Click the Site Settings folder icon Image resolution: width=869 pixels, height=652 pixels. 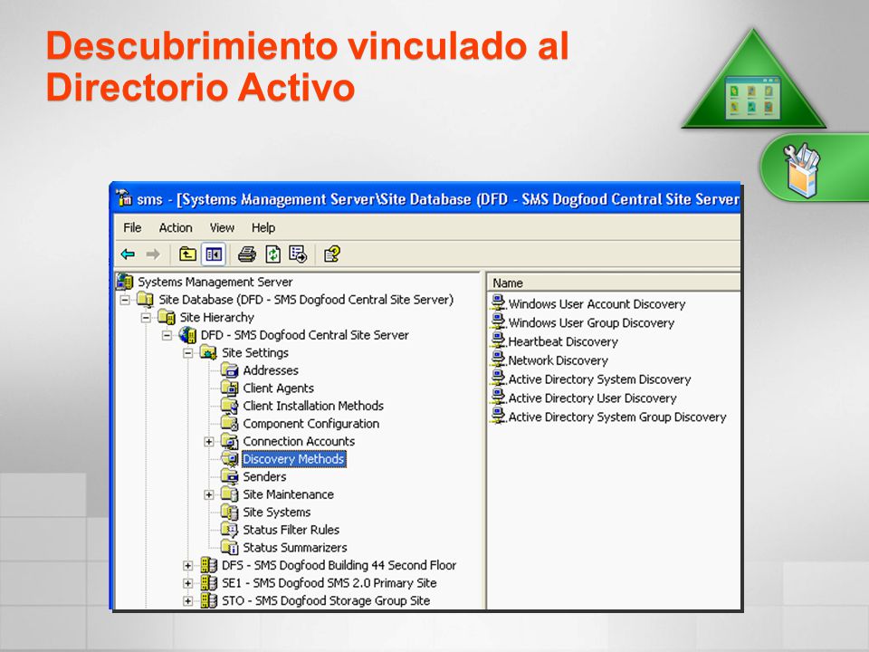tap(208, 353)
